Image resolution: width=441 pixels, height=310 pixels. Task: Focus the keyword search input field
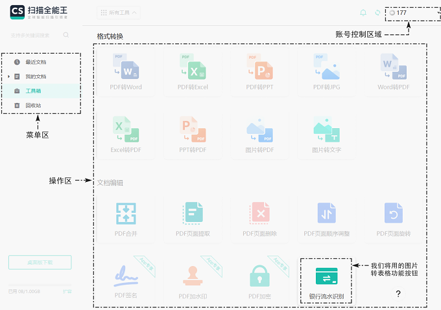[35, 35]
